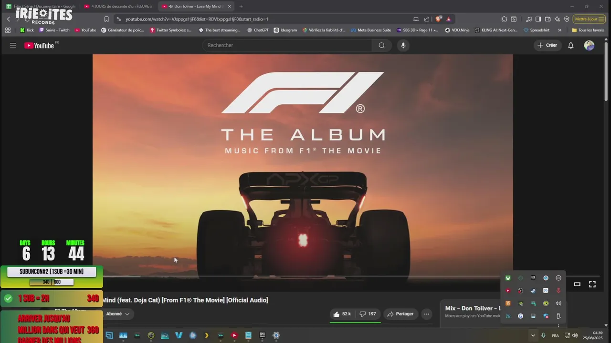This screenshot has width=611, height=343.
Task: Click the YouTube search magnifier button
Action: (381, 45)
